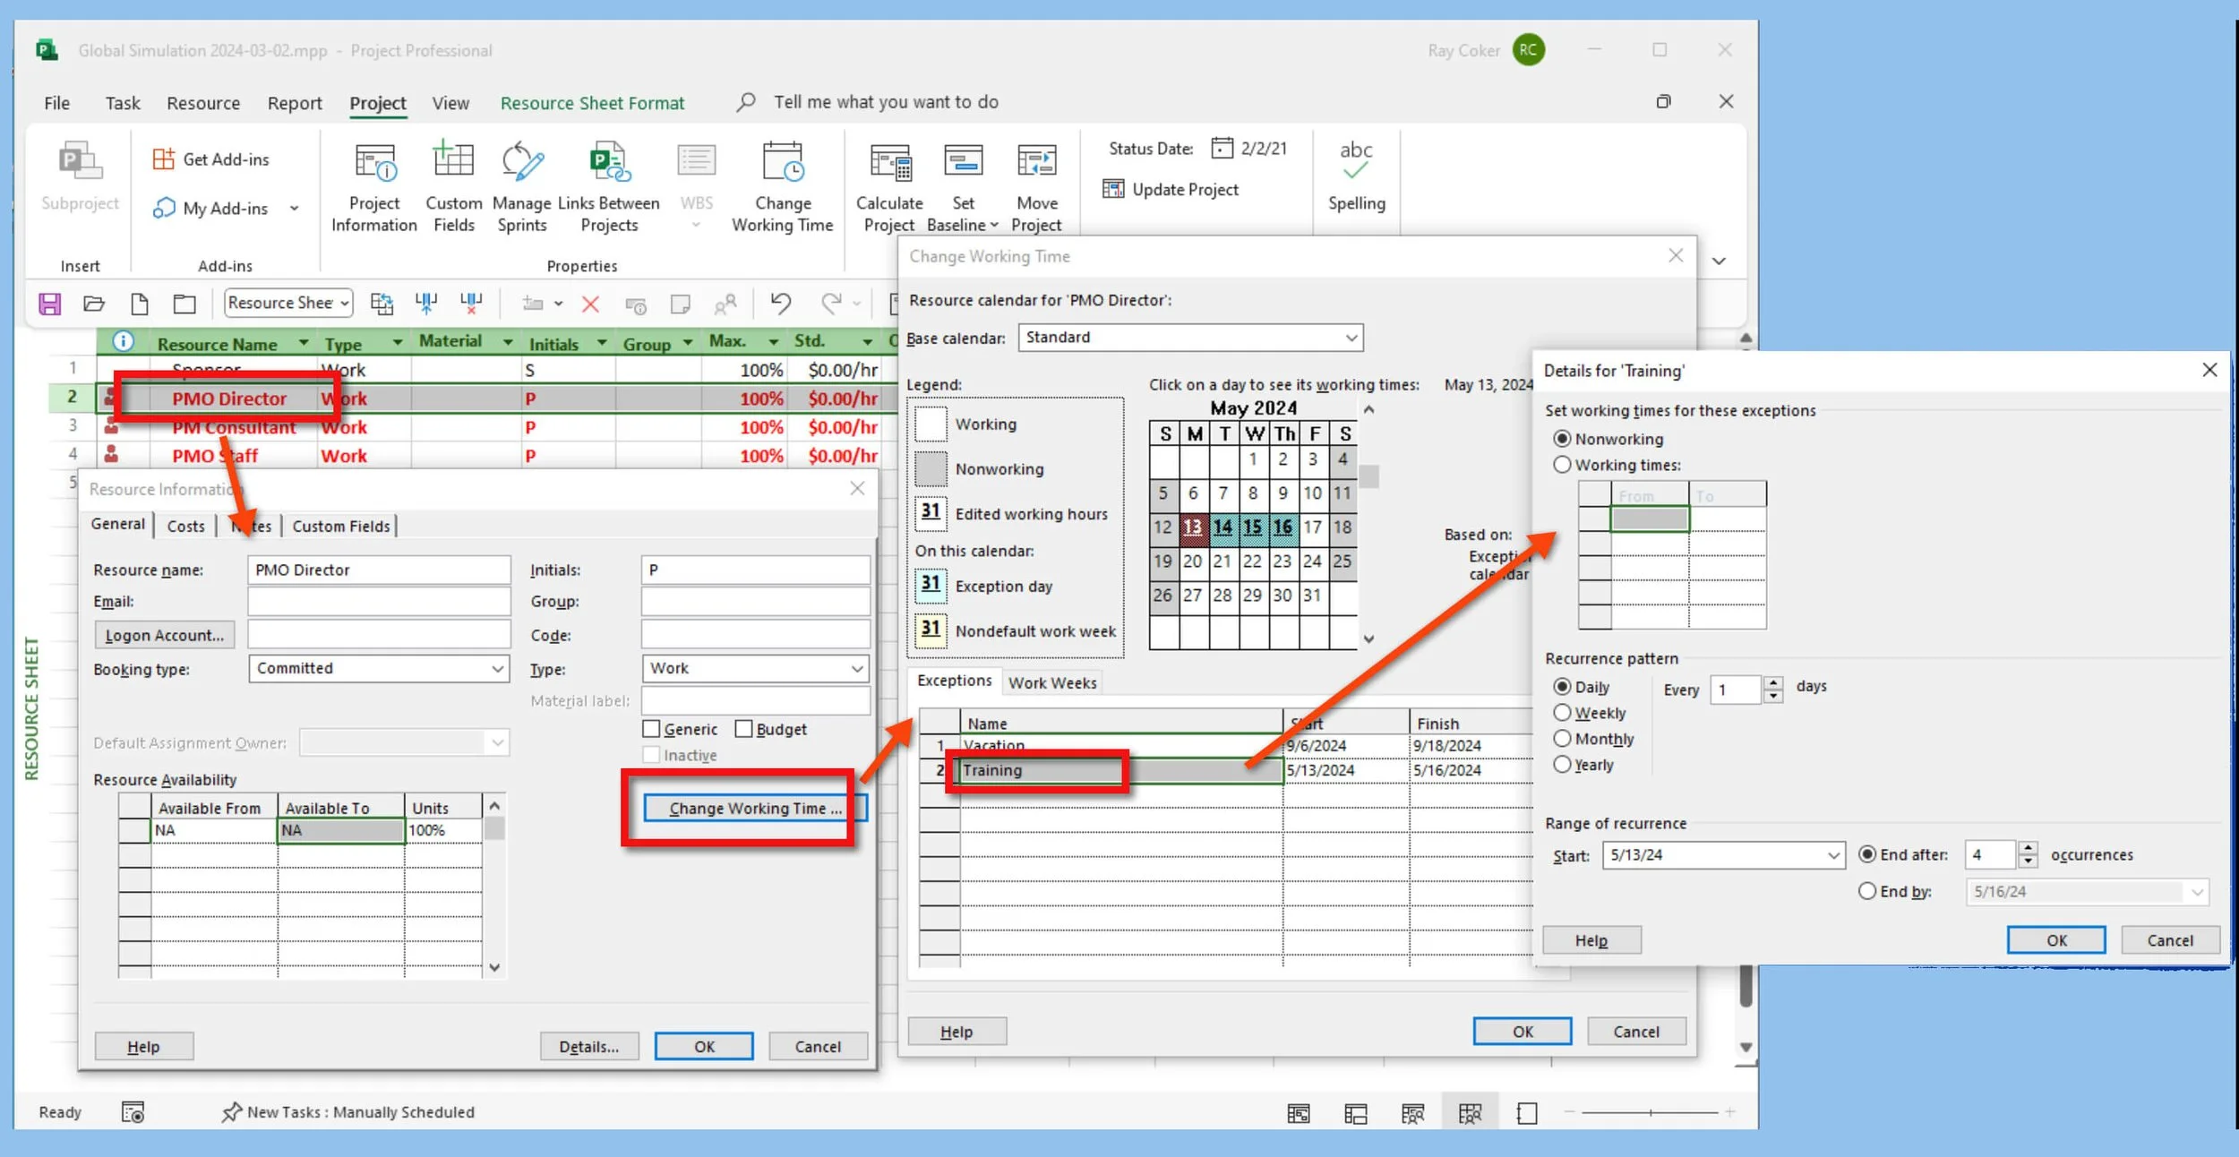This screenshot has width=2239, height=1157.
Task: Click the Status Date calendar icon
Action: click(x=1222, y=148)
